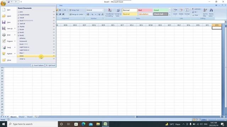The width and height of the screenshot is (227, 127).
Task: Apply the Bad cell style
Action: pyautogui.click(x=145, y=10)
